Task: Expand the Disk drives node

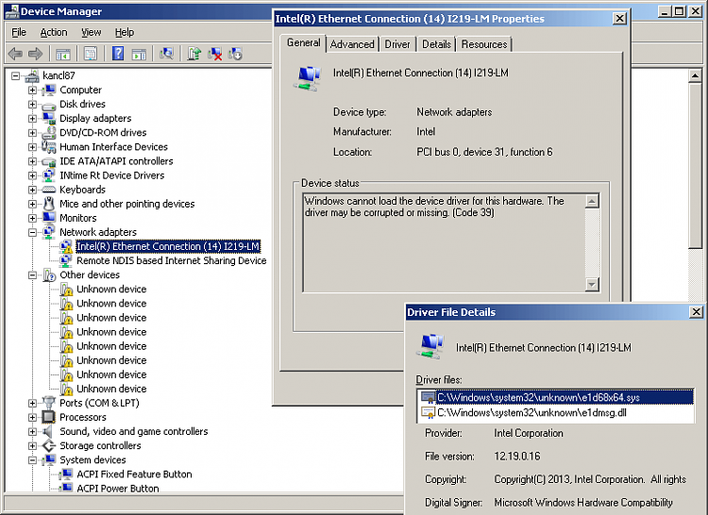Action: tap(32, 104)
